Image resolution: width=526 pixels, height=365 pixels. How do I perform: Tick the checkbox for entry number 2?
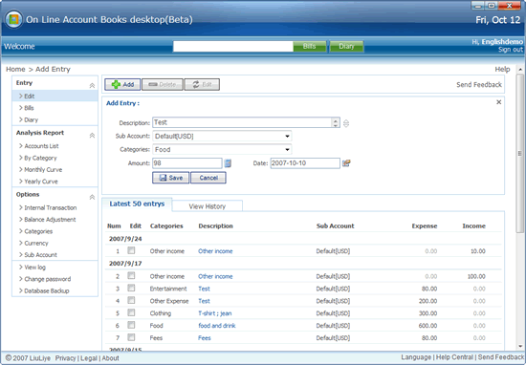point(131,275)
